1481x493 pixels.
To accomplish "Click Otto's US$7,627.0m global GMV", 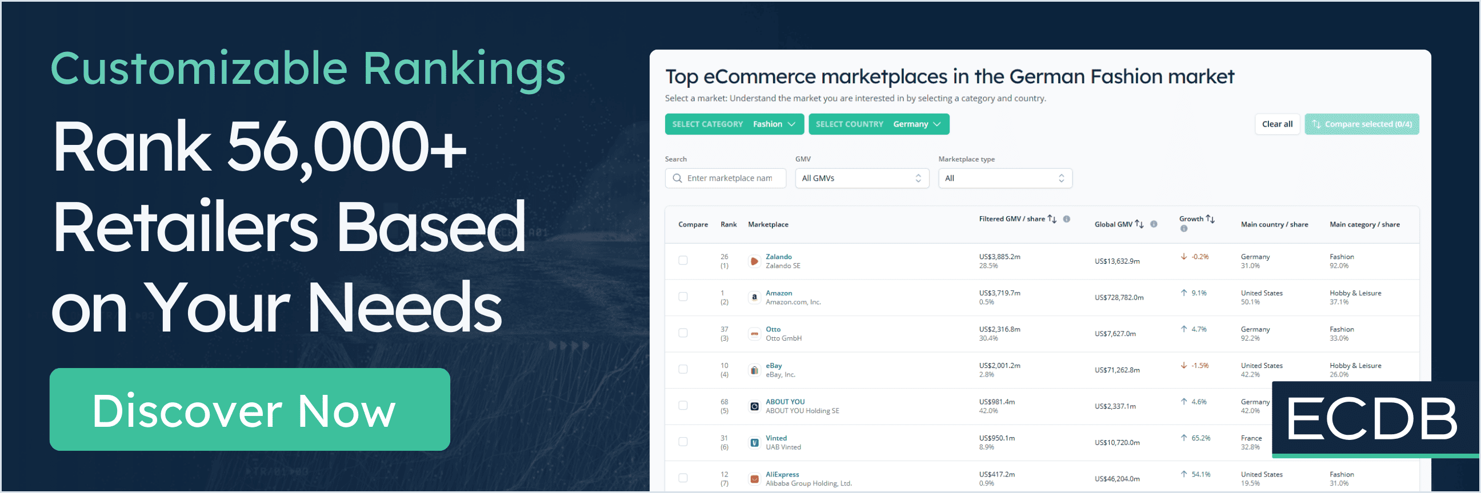I will [x=1115, y=333].
